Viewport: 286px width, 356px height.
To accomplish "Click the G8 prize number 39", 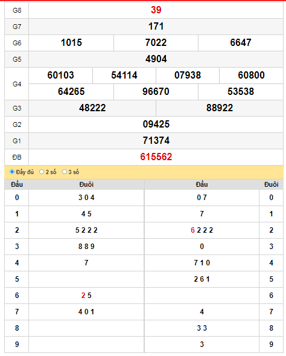I will tap(156, 10).
